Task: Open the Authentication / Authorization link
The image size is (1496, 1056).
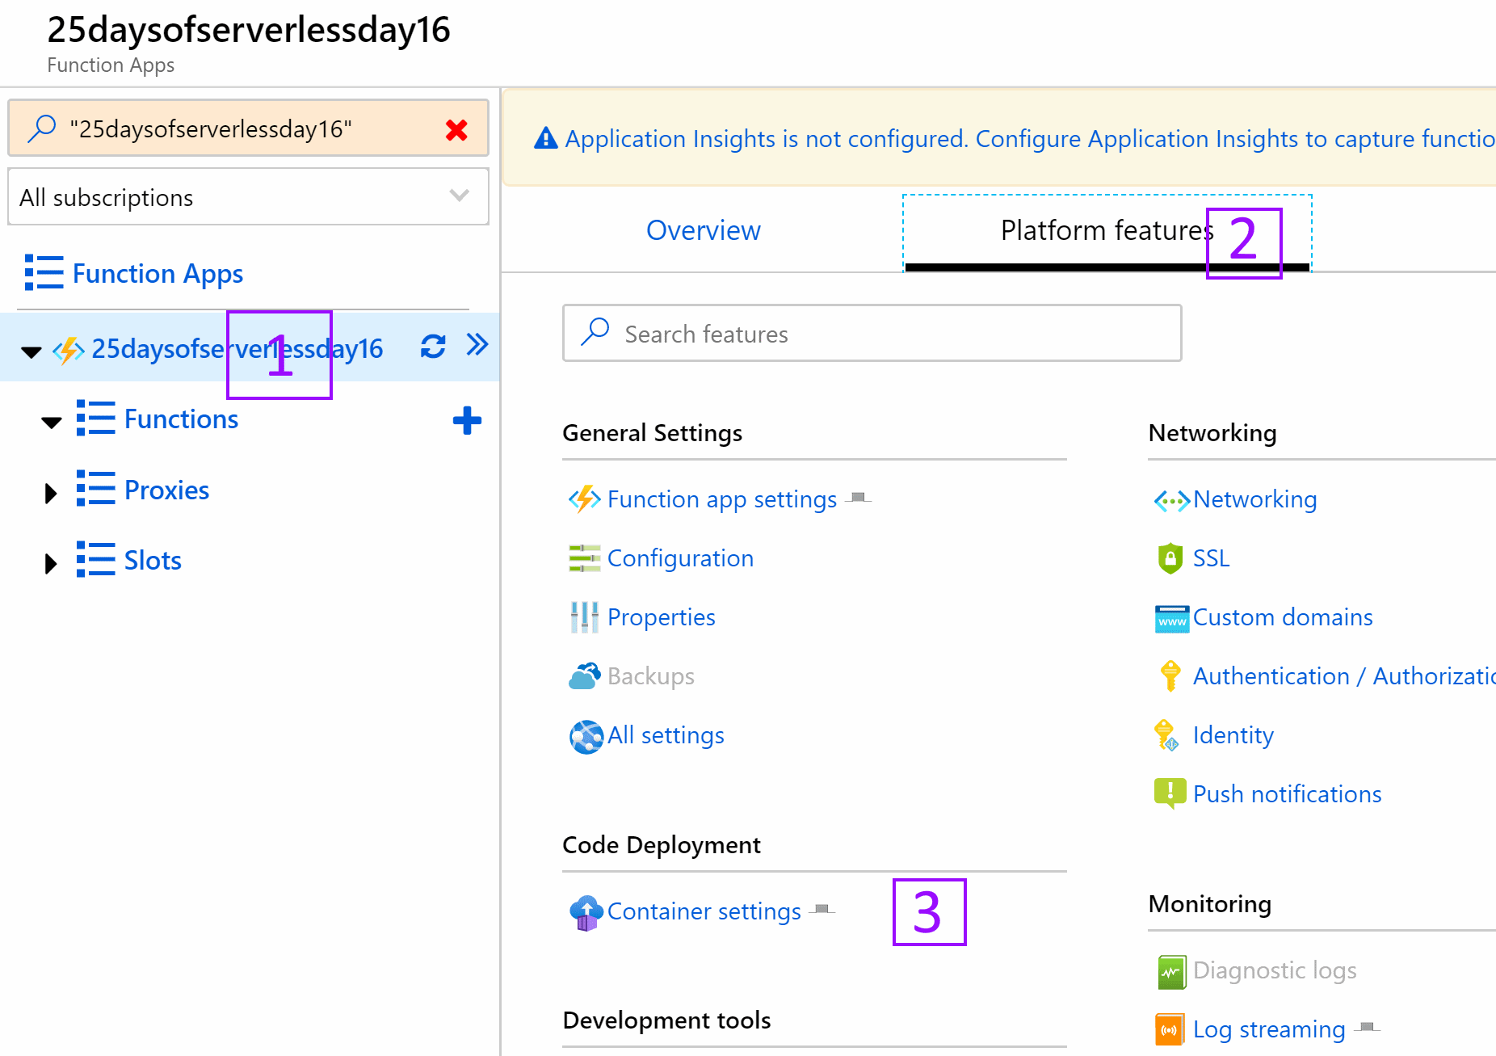Action: pos(1343,676)
